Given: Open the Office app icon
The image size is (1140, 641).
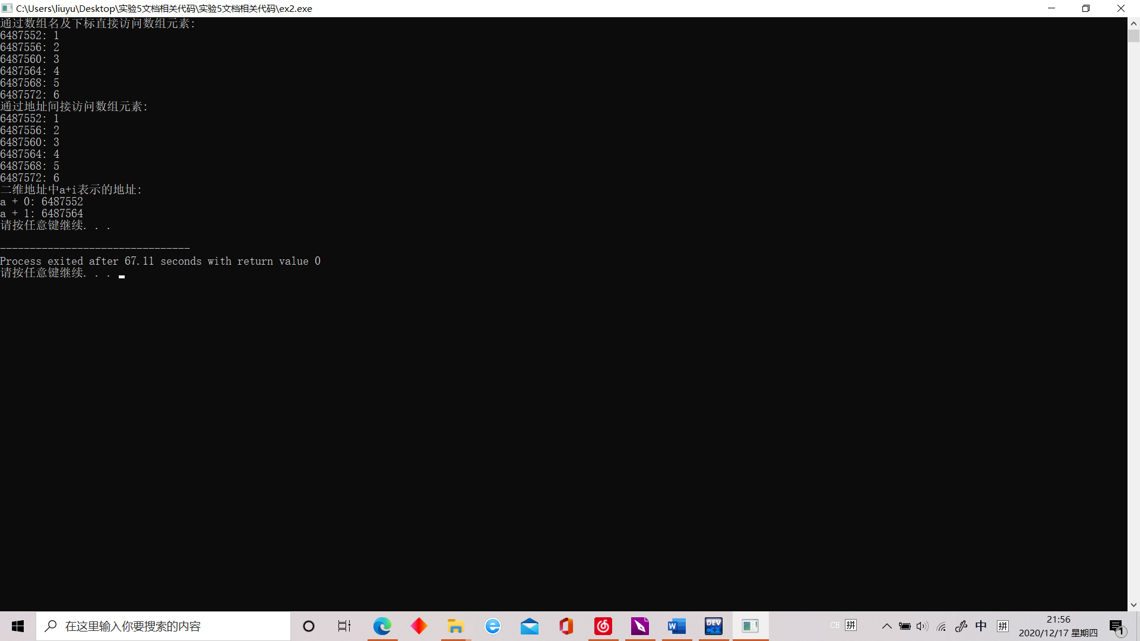Looking at the screenshot, I should pos(566,626).
